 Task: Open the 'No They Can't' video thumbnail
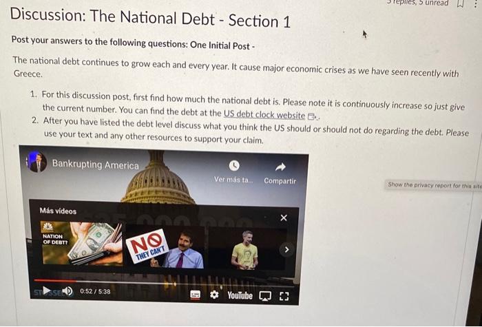click(x=165, y=248)
